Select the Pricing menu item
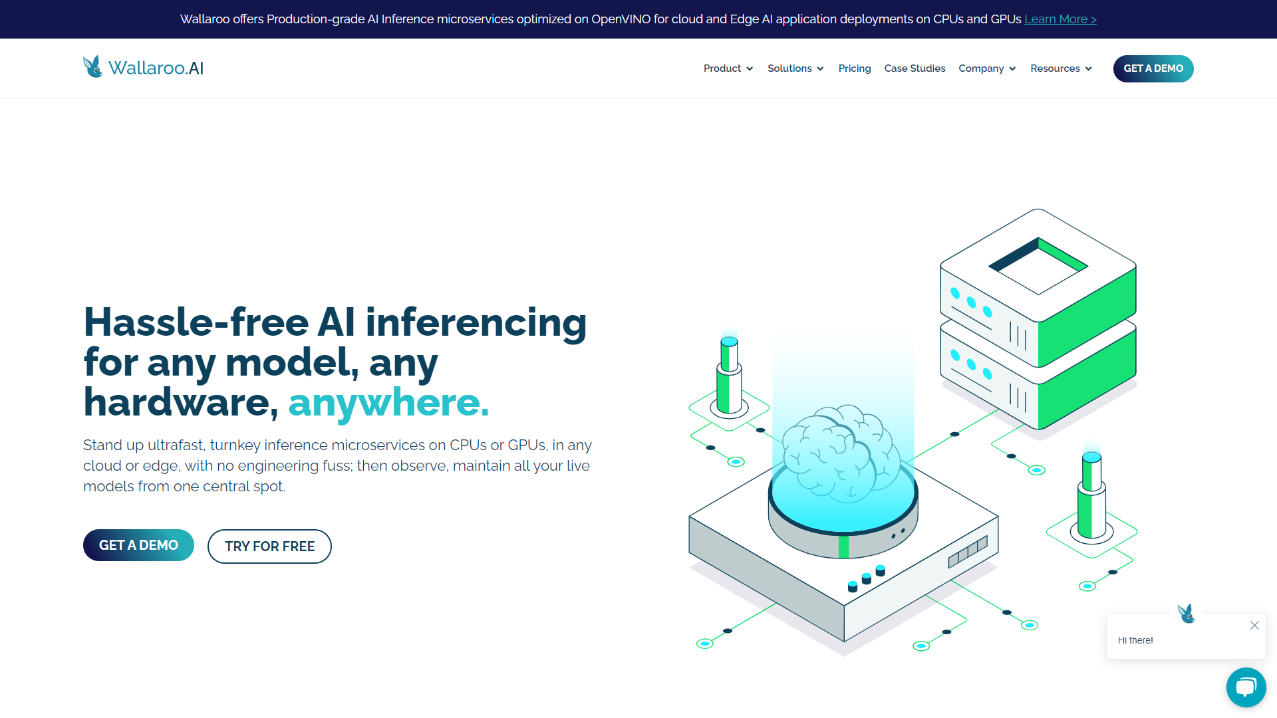The height and width of the screenshot is (718, 1277). click(854, 68)
